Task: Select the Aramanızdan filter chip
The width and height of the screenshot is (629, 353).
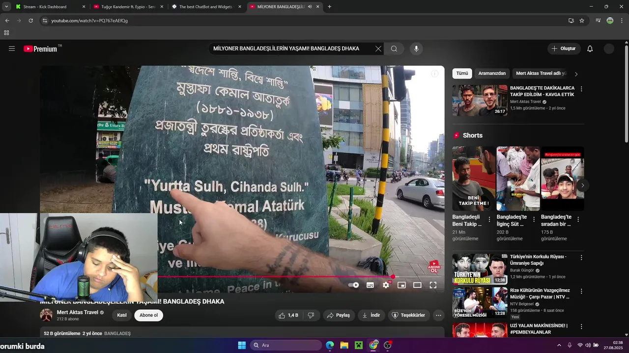Action: [492, 73]
